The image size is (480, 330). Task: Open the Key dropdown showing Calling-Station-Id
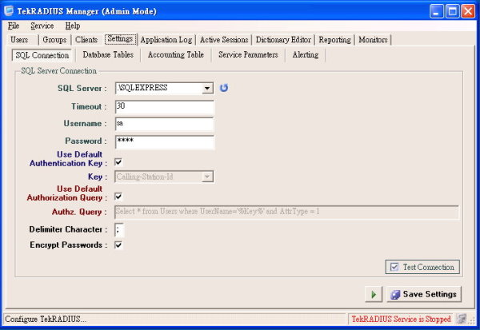click(x=207, y=177)
